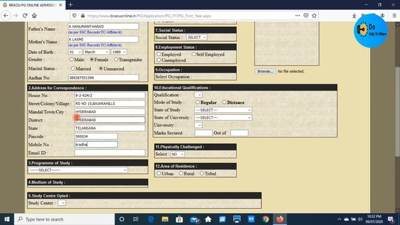
Task: Open a new browser tab
Action: click(x=71, y=5)
